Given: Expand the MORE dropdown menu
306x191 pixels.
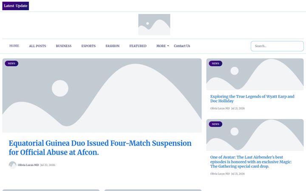Looking at the screenshot, I should pyautogui.click(x=162, y=46).
